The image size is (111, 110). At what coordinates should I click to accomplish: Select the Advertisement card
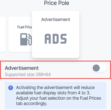(56, 34)
